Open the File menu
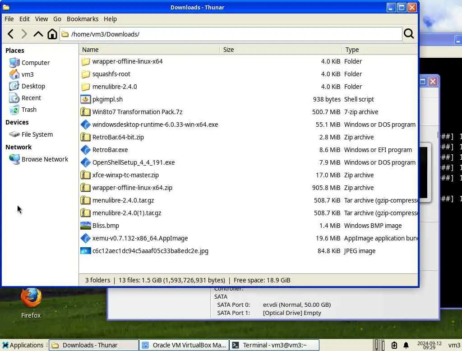Screen dimensions: 462x351 (x=9, y=19)
